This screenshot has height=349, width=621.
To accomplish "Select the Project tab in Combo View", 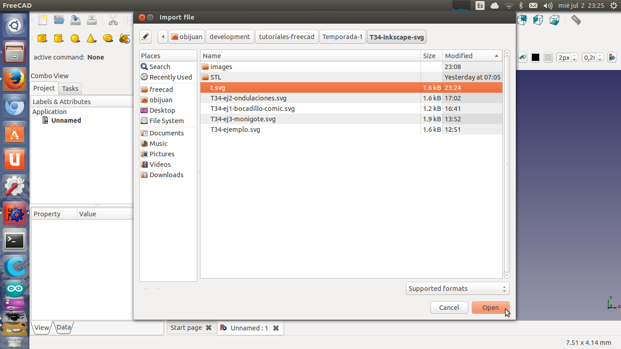I will (x=44, y=88).
